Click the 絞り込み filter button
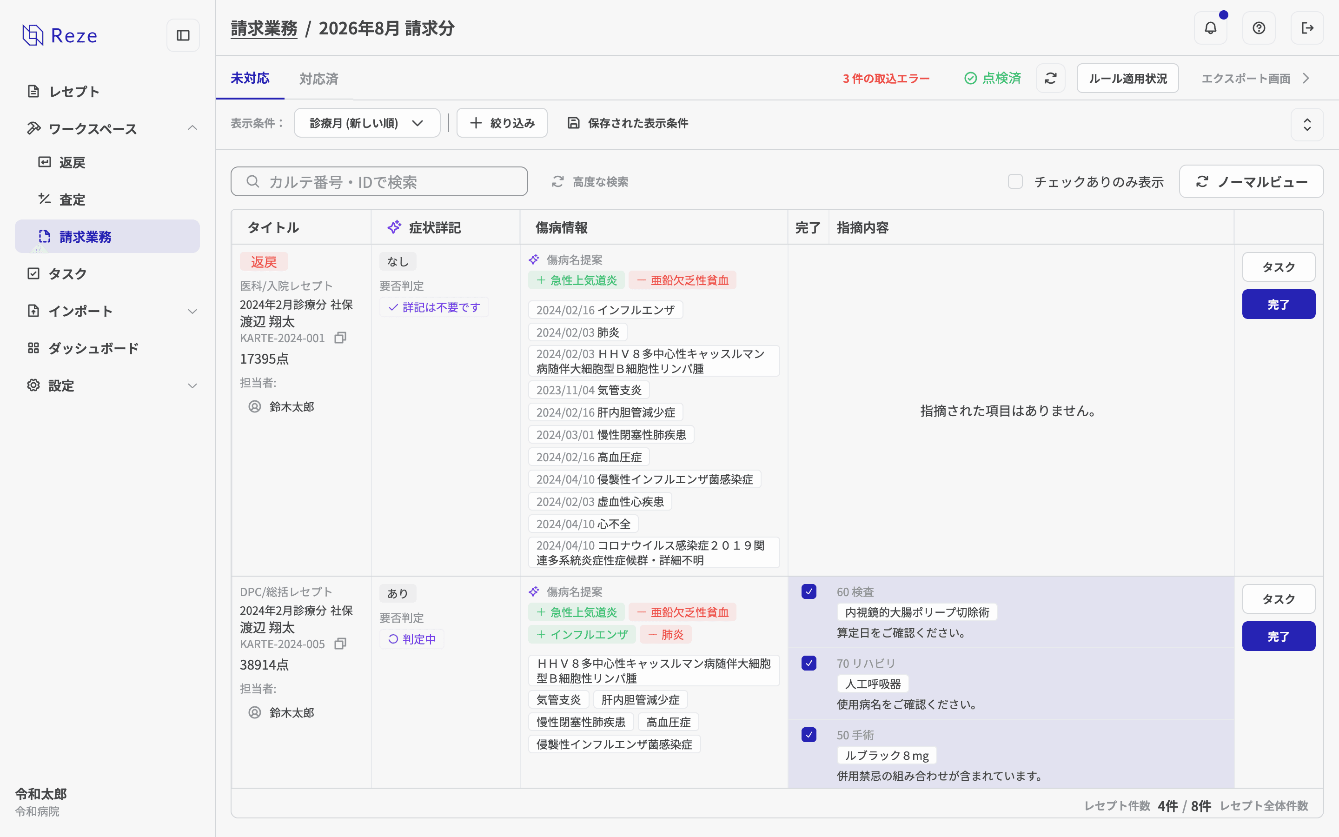 pos(502,123)
